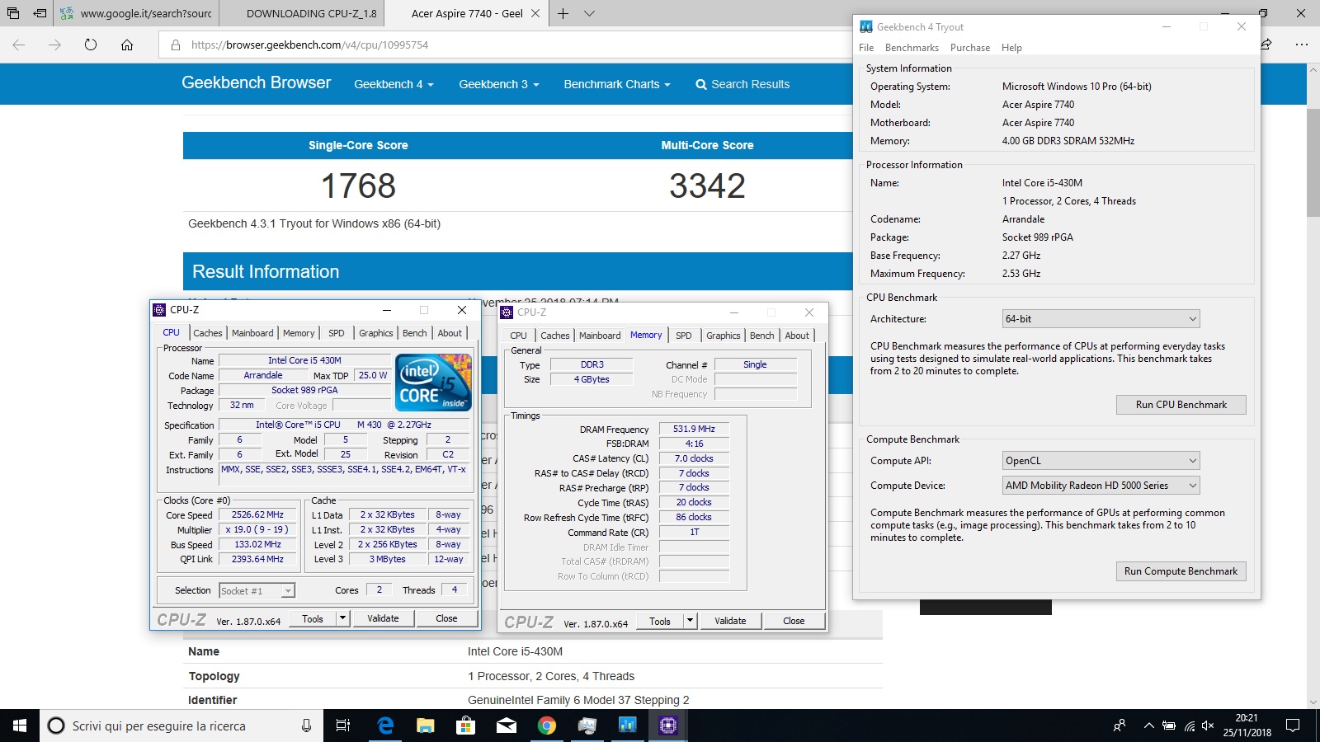1320x742 pixels.
Task: Launch Google Chrome from the taskbar
Action: 546,726
